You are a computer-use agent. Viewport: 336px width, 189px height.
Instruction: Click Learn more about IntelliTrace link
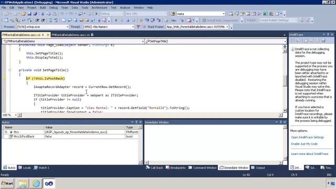tap(309, 154)
